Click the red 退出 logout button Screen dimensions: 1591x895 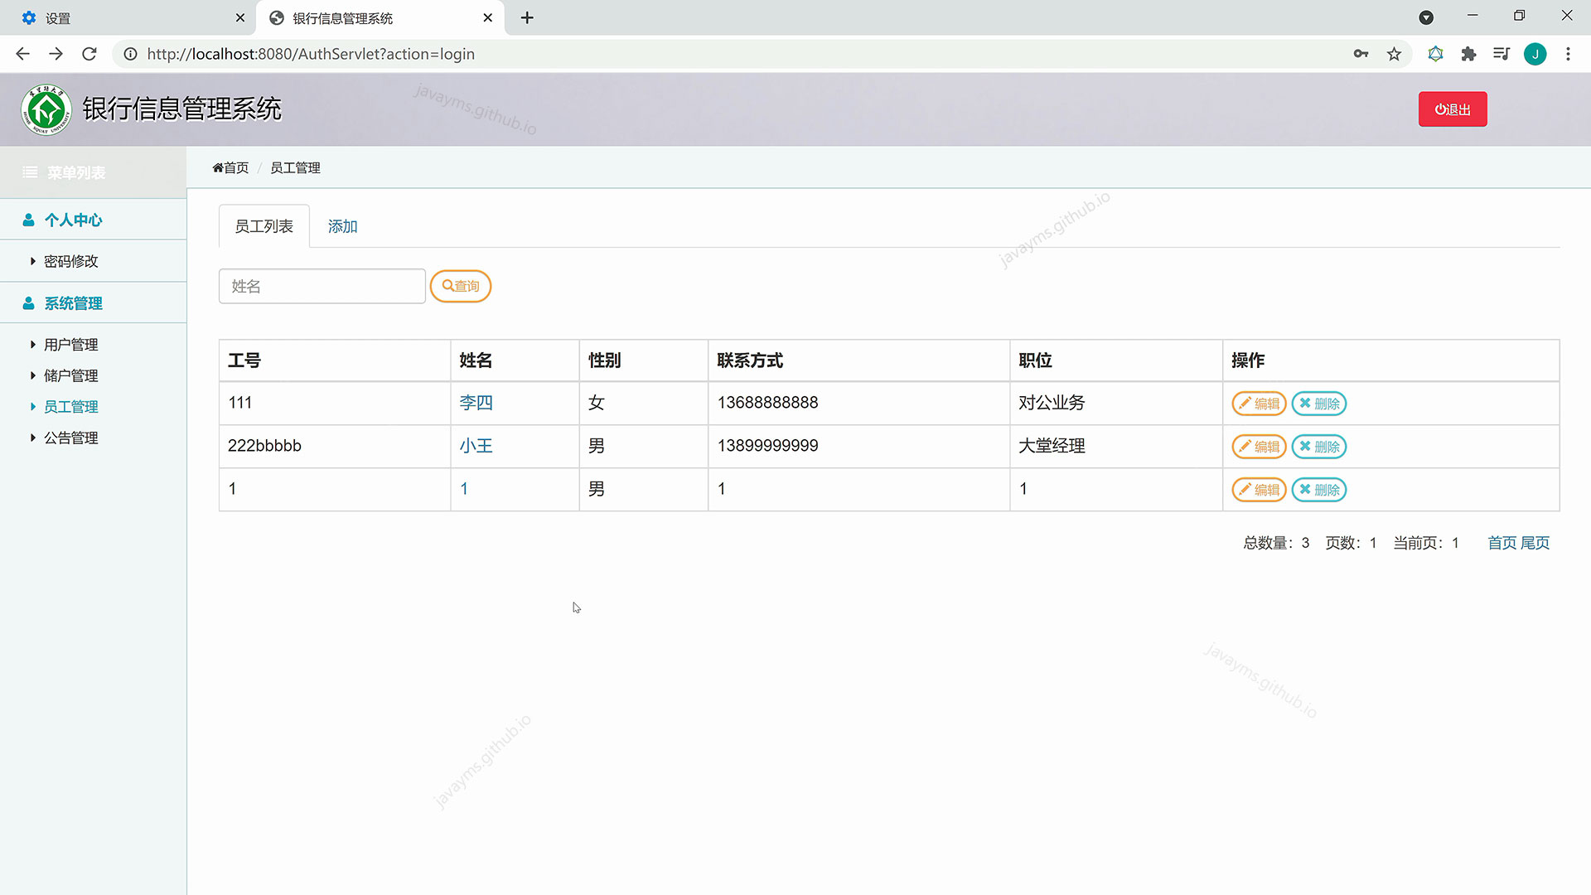tap(1452, 109)
